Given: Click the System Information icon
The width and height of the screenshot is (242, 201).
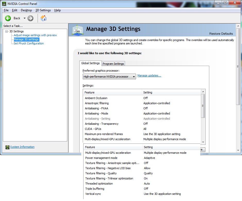Looking at the screenshot, I should coord(8,147).
